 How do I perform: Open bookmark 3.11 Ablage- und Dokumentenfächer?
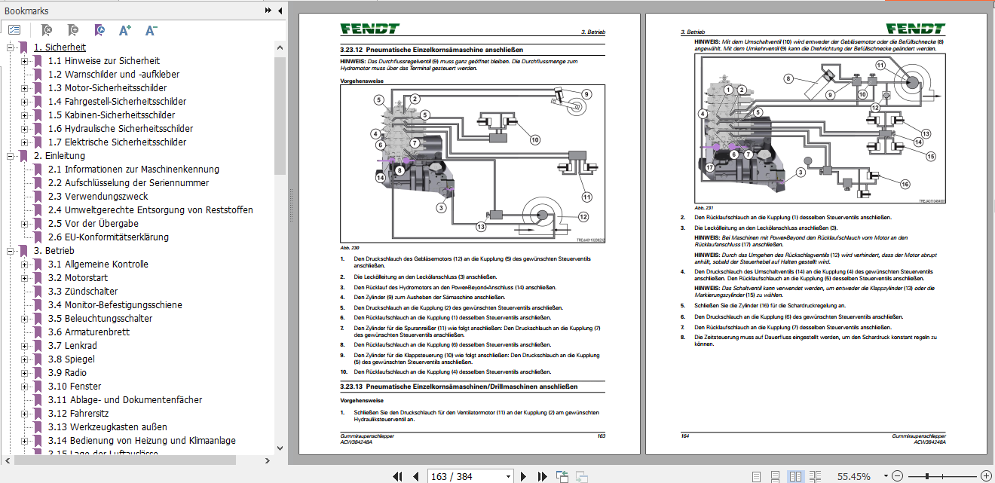tap(125, 400)
